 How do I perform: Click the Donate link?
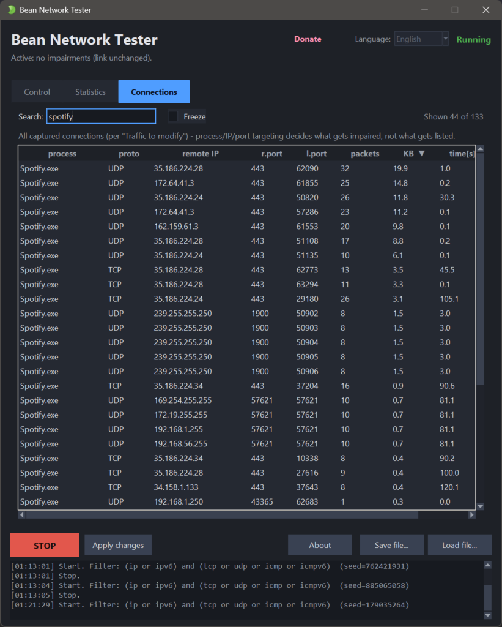point(308,39)
